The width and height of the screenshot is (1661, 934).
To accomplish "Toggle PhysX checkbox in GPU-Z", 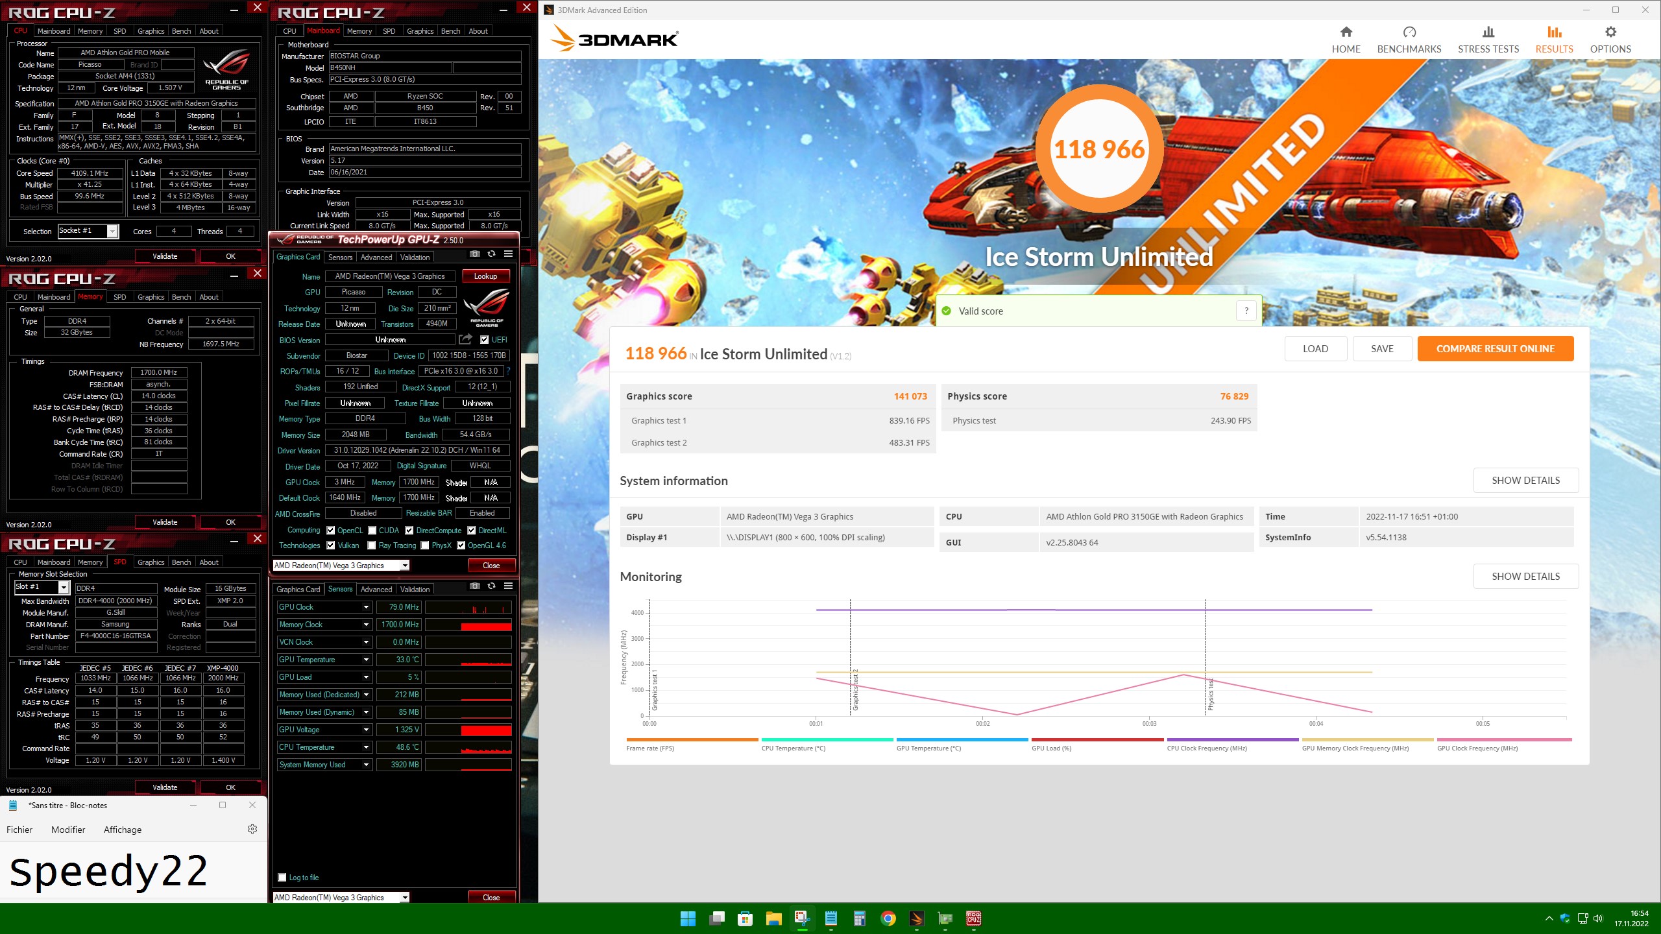I will click(x=425, y=545).
